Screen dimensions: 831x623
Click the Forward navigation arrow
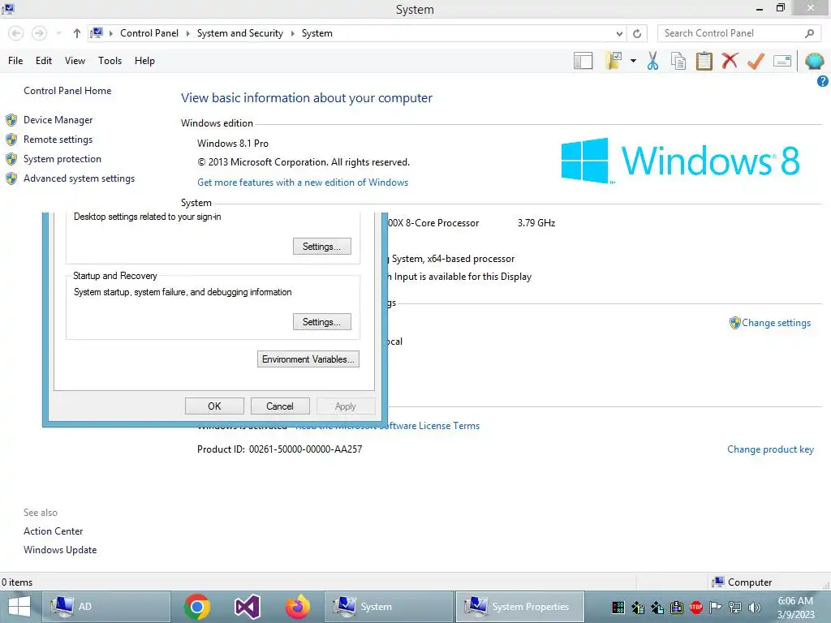click(x=39, y=33)
